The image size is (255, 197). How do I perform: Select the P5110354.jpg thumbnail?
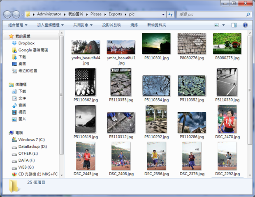tap(156, 86)
